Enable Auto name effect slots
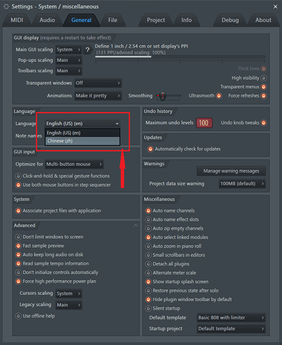This screenshot has height=345, width=282. (149, 220)
